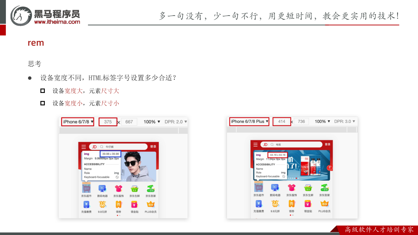Tap 领金贴 icon in the 375-wide preview

[x=134, y=205]
